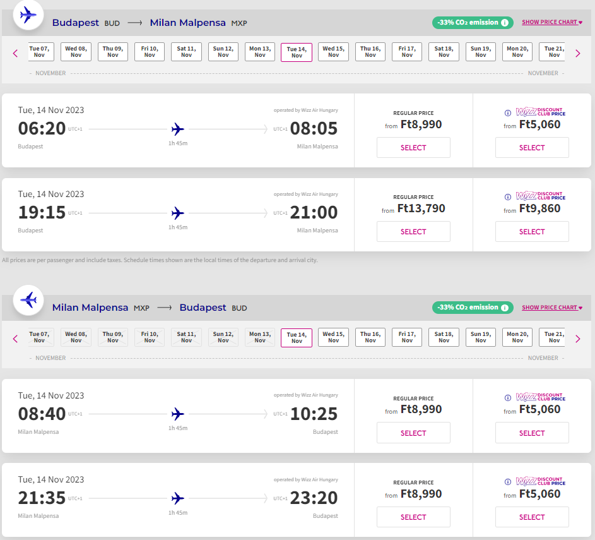Select regular price for 21:35 Milan flight
This screenshot has height=540, width=595.
point(413,517)
